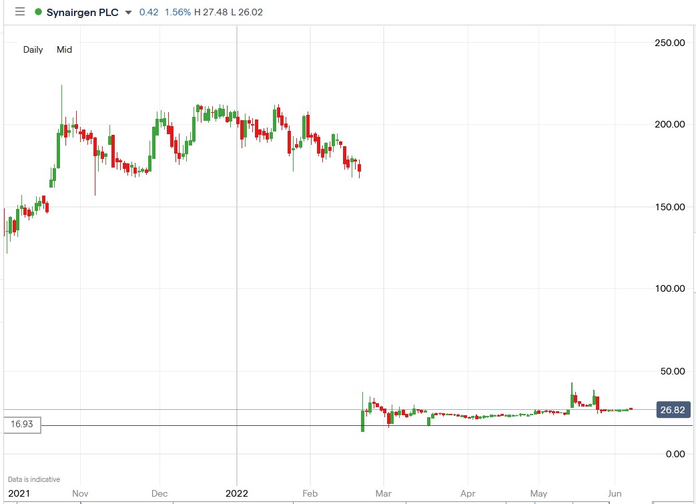Select the 16.93 horizontal level label
696x504 pixels.
coord(21,424)
